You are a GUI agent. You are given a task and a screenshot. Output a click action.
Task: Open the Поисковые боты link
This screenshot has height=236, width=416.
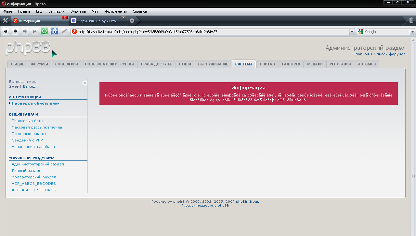27,121
